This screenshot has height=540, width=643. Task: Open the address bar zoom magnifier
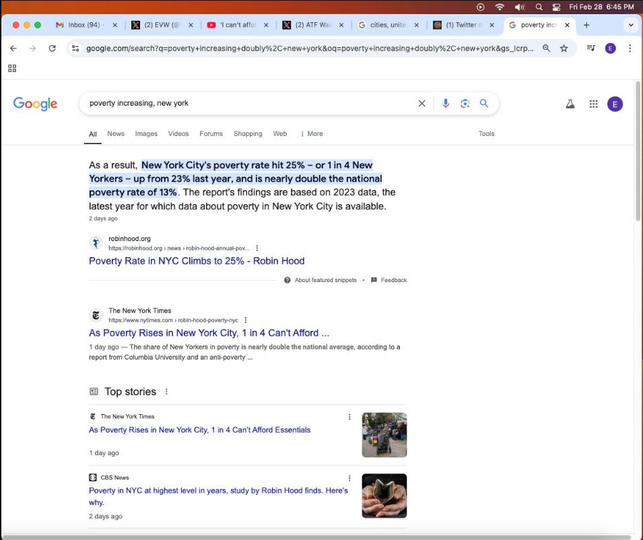click(x=546, y=48)
